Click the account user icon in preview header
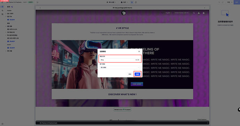The image size is (240, 126). (x=199, y=13)
